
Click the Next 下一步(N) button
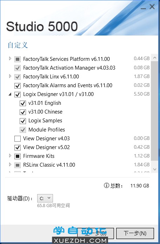coord(135,233)
